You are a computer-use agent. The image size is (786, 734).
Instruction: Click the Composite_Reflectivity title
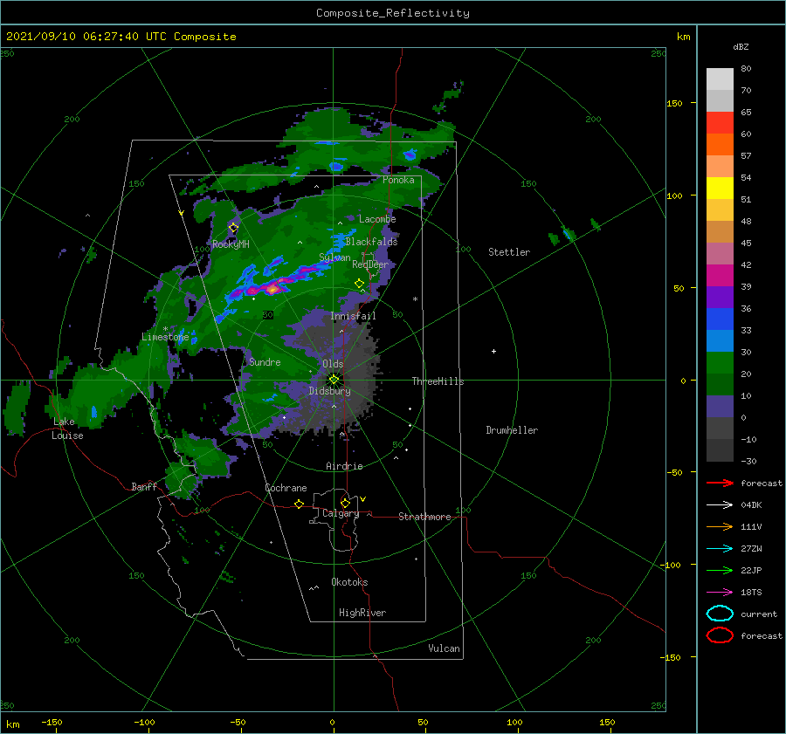point(393,13)
